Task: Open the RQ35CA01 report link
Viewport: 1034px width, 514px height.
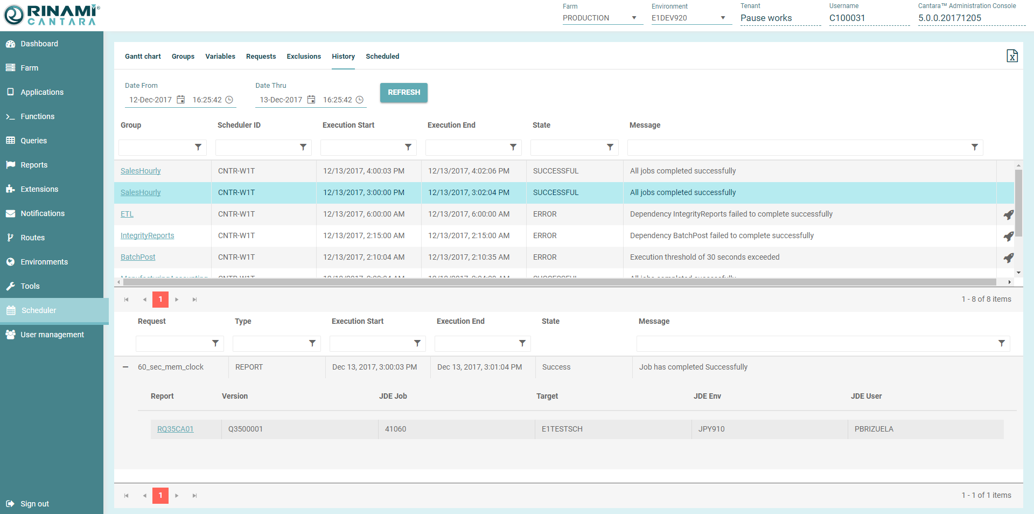Action: coord(175,429)
